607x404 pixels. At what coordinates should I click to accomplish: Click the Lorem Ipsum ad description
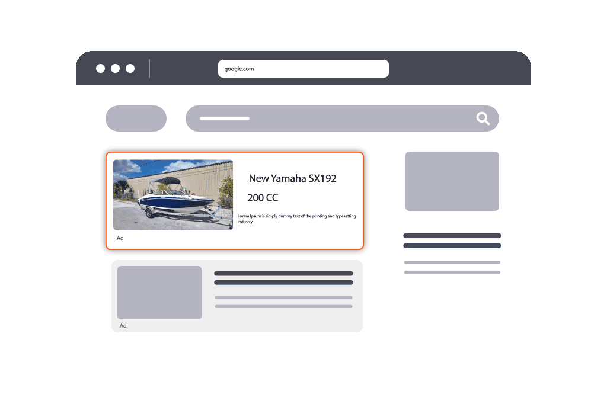296,219
